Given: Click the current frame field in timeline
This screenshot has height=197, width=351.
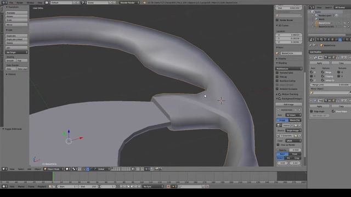Looking at the screenshot, I should (108, 187).
